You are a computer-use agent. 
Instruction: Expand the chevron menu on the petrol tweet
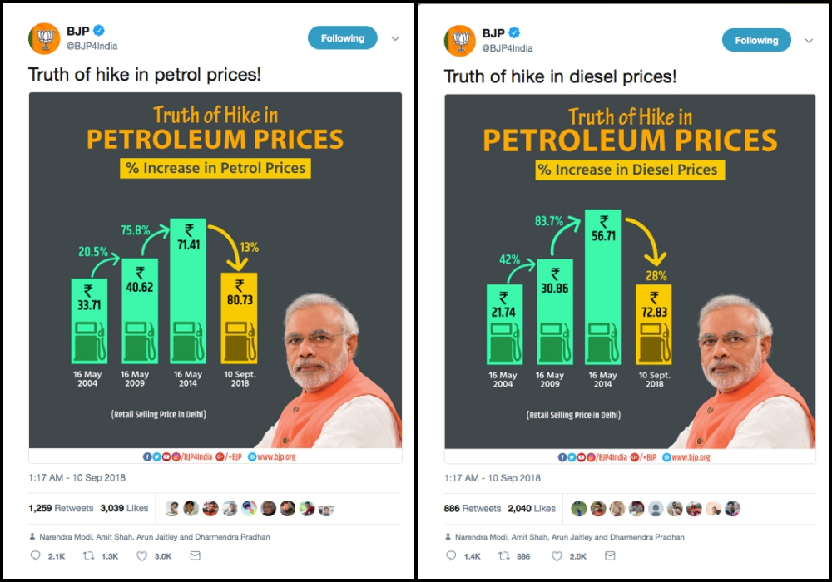395,39
